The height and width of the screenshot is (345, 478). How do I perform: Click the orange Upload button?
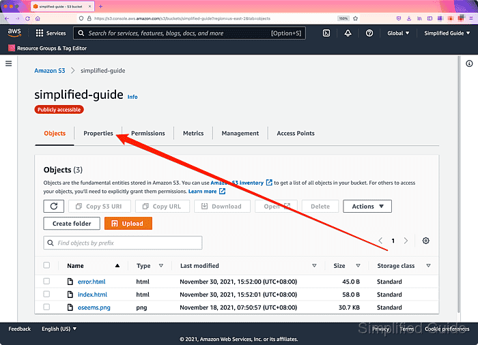point(128,224)
